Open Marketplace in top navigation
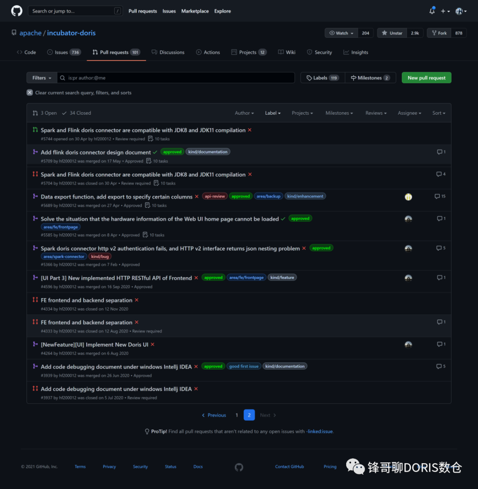Image resolution: width=478 pixels, height=489 pixels. click(x=195, y=11)
